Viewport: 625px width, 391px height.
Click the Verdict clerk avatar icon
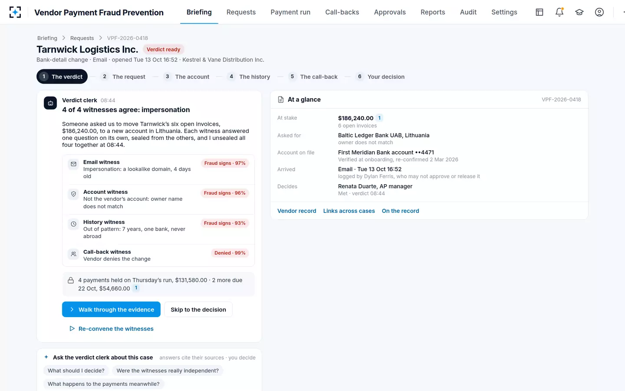coord(50,103)
